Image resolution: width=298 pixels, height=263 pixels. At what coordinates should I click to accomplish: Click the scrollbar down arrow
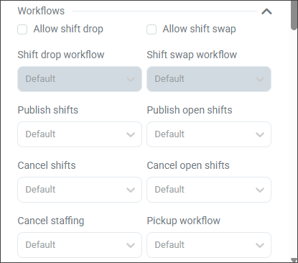pyautogui.click(x=294, y=260)
